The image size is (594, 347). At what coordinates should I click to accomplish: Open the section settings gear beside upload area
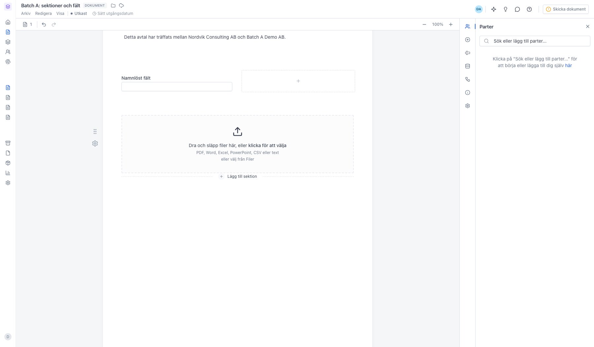click(x=95, y=143)
